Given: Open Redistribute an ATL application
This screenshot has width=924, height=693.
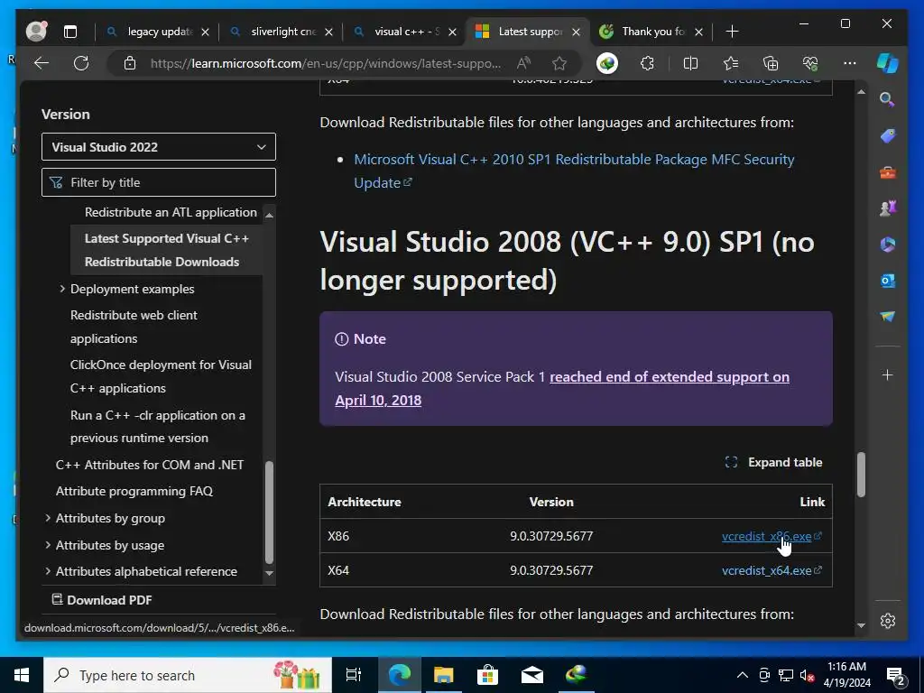Looking at the screenshot, I should point(171,212).
